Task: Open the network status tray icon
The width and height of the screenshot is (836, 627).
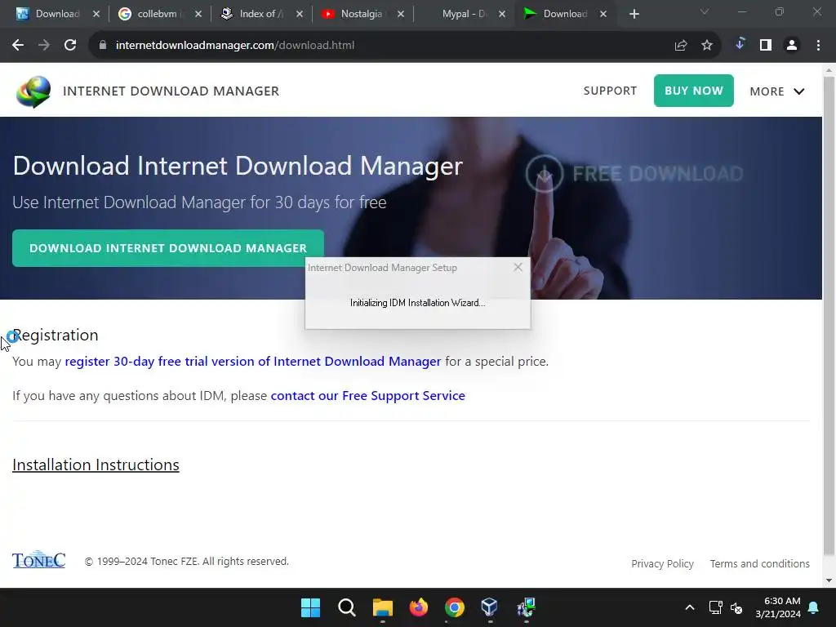Action: tap(715, 607)
